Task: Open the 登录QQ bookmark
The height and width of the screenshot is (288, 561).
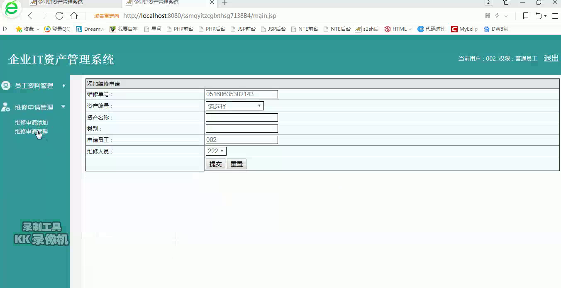Action: 57,29
